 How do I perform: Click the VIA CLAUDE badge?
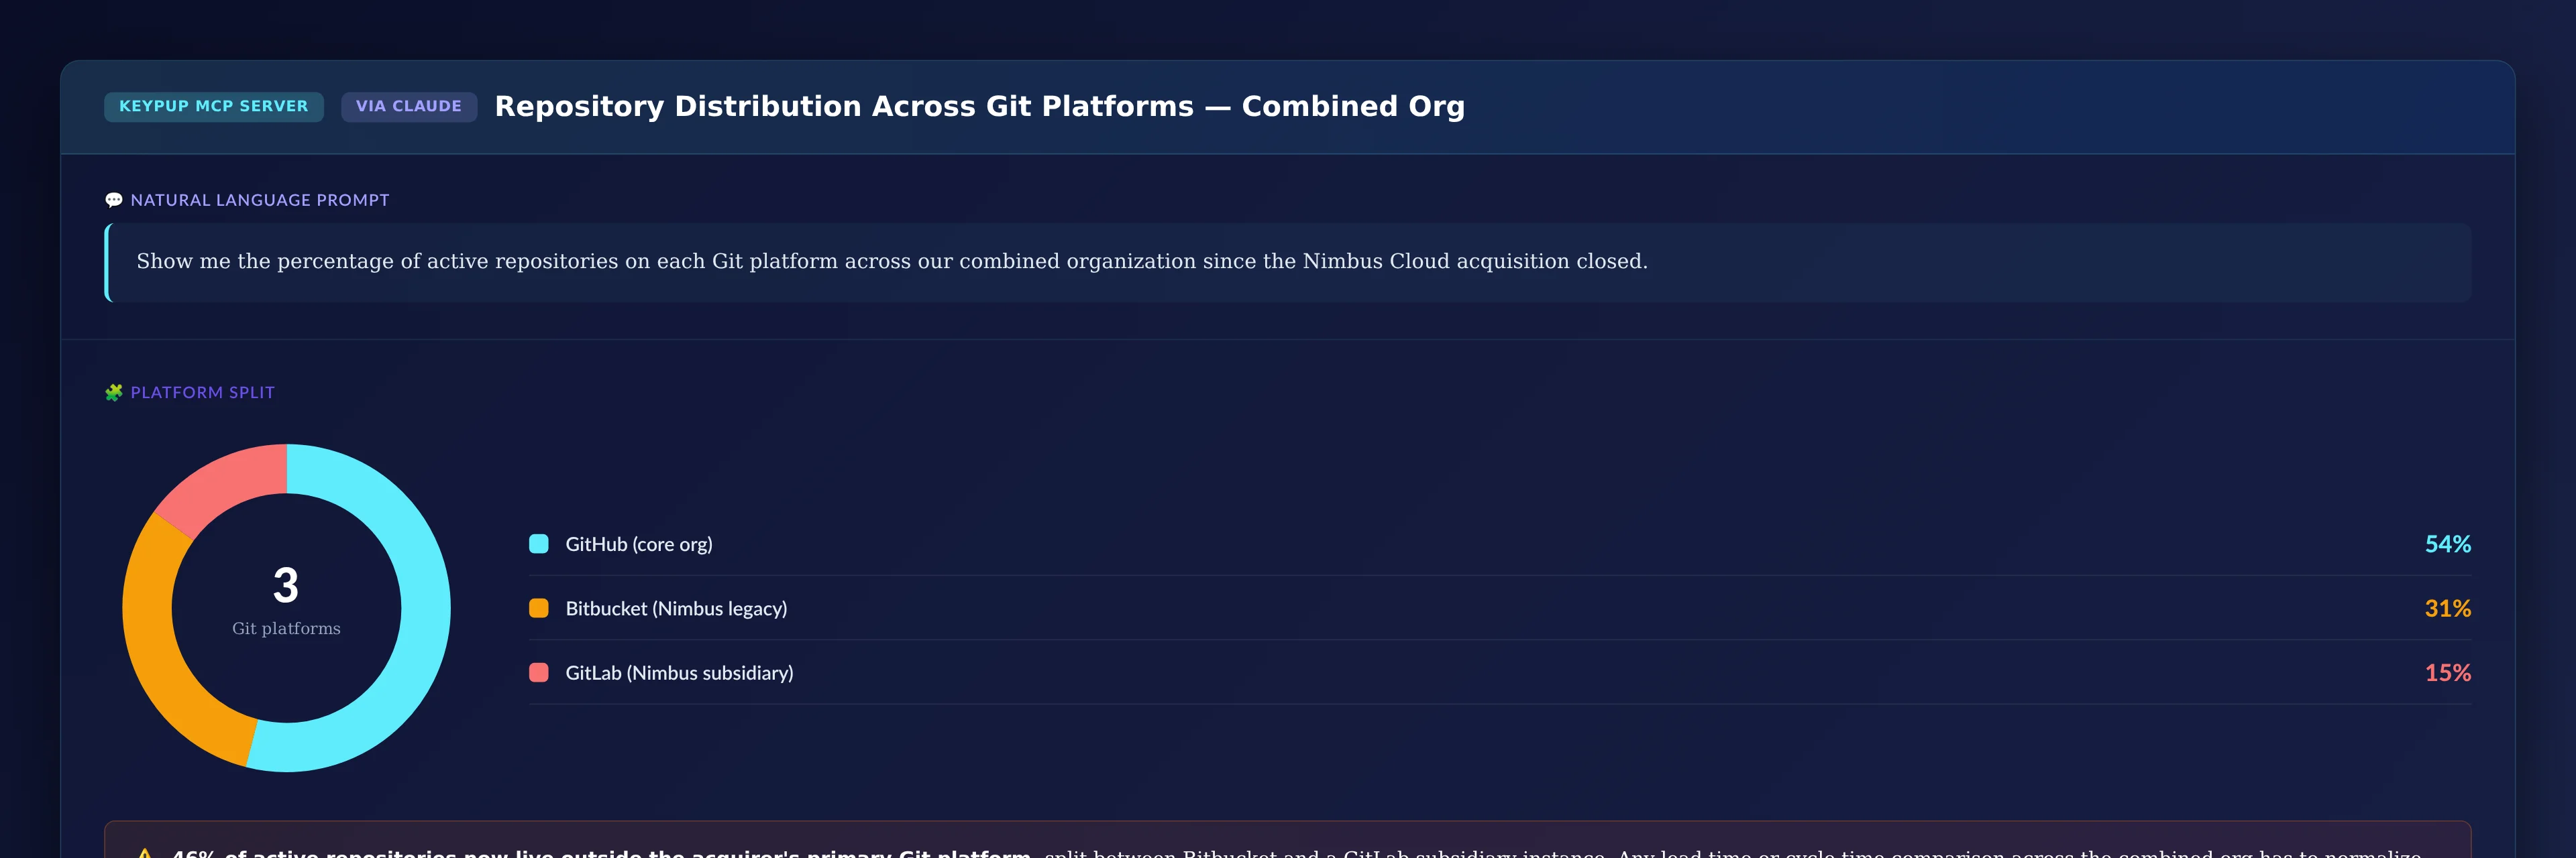click(409, 106)
